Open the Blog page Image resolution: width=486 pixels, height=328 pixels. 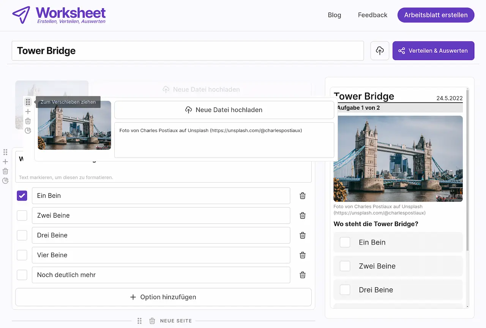pos(335,15)
